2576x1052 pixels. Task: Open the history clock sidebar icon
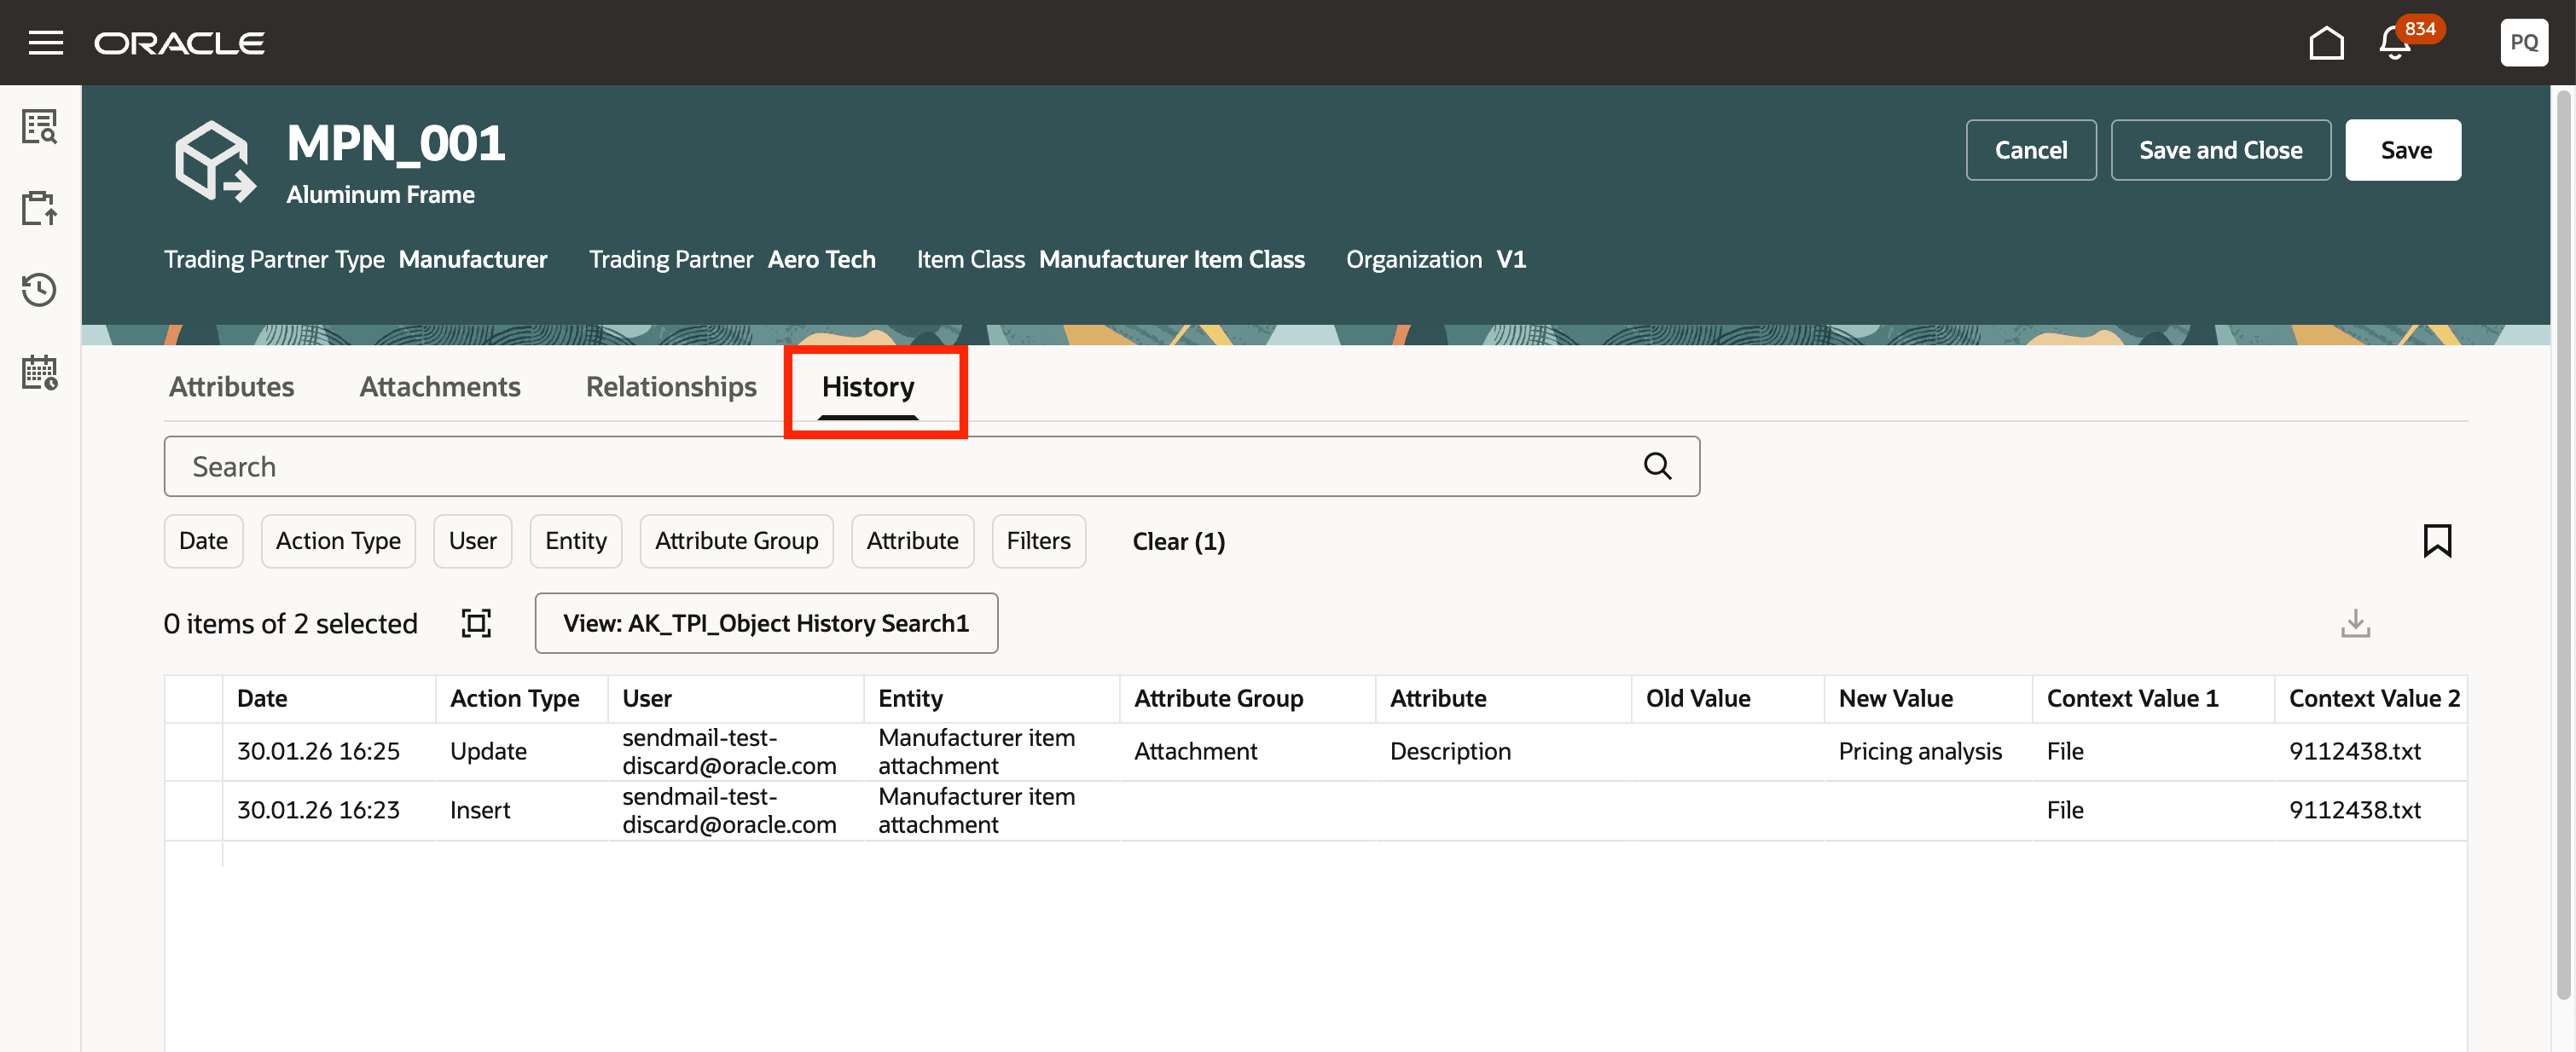coord(39,290)
